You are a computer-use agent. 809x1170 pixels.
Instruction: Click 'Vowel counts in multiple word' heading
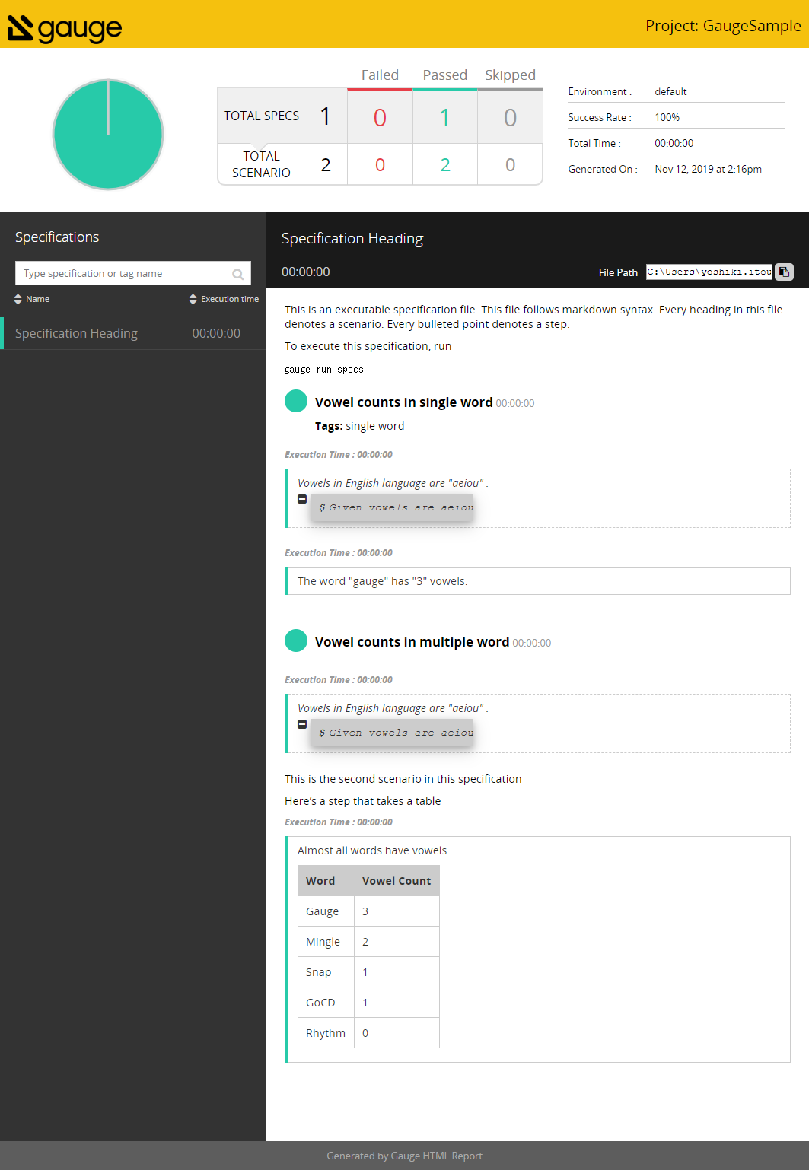tap(412, 642)
